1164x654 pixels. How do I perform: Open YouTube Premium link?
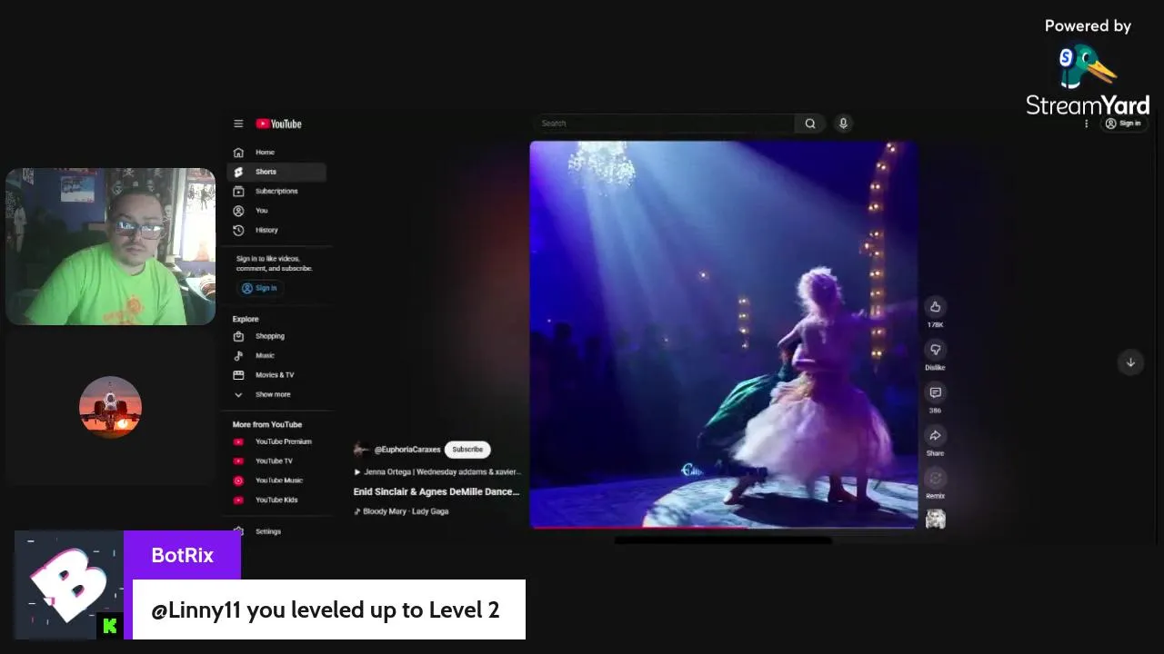[276, 441]
